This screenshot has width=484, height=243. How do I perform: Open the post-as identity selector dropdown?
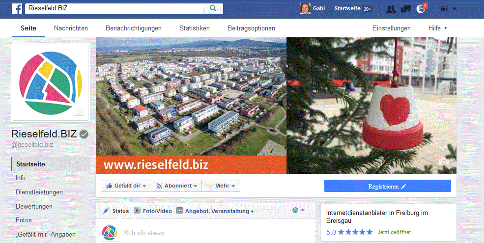coord(298,210)
